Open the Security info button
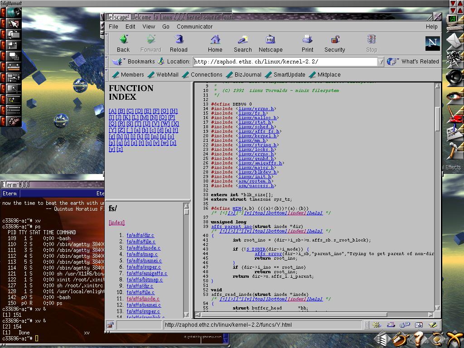Viewport: 464px width, 348px height. (x=335, y=43)
